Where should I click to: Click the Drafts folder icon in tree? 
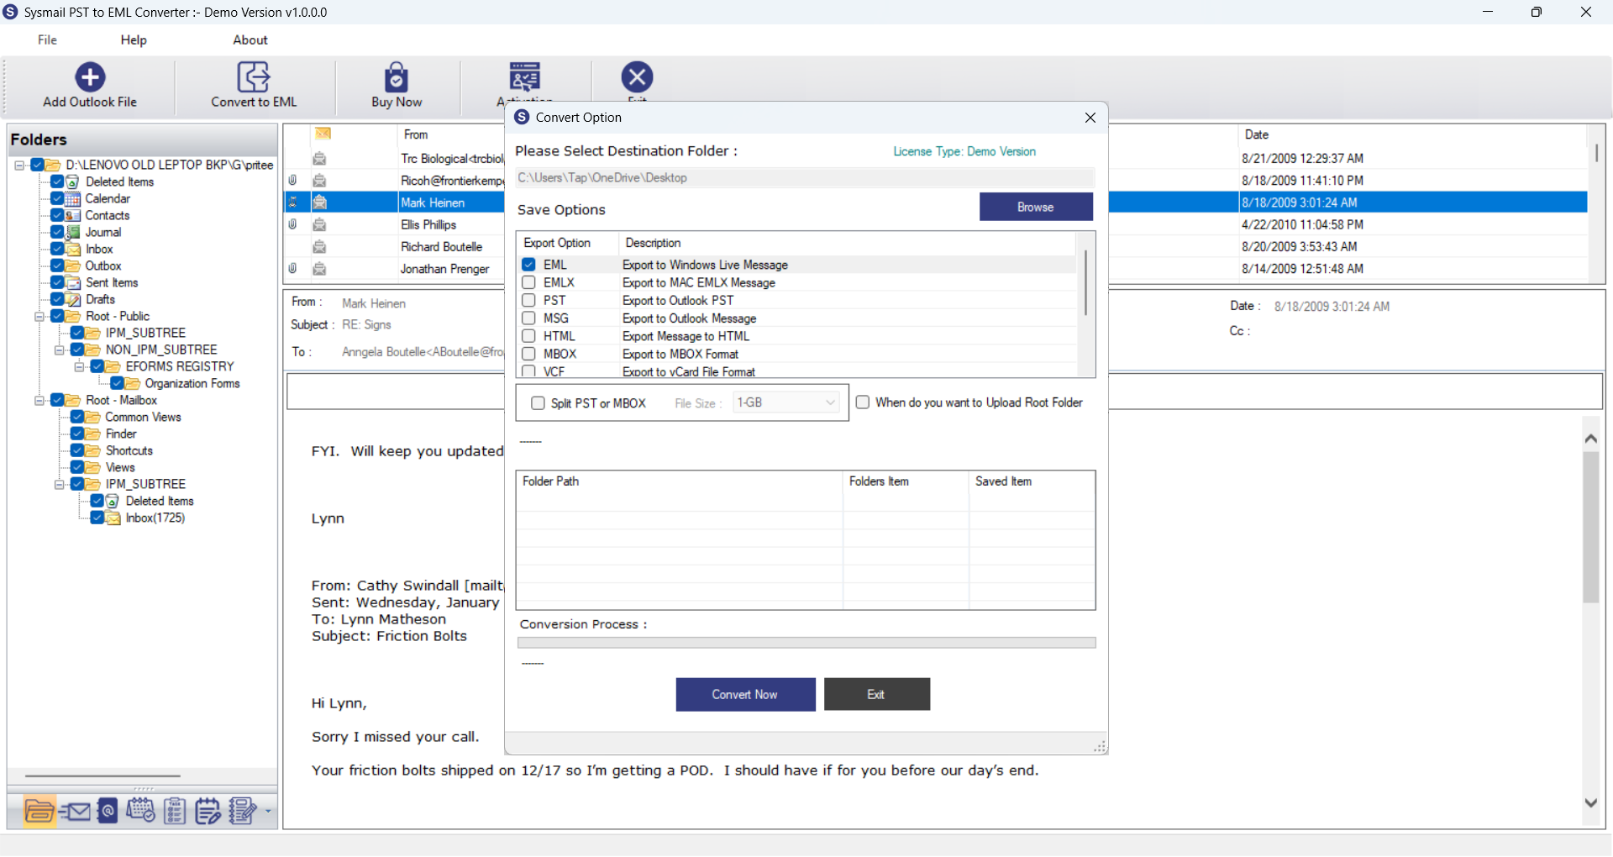pos(73,300)
